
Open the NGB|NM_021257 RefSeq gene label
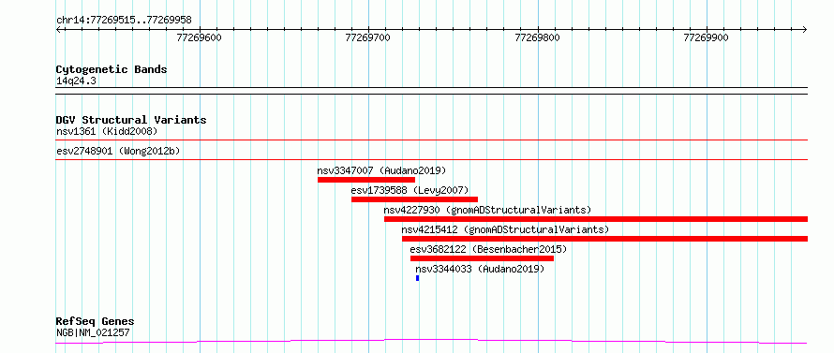[93, 333]
